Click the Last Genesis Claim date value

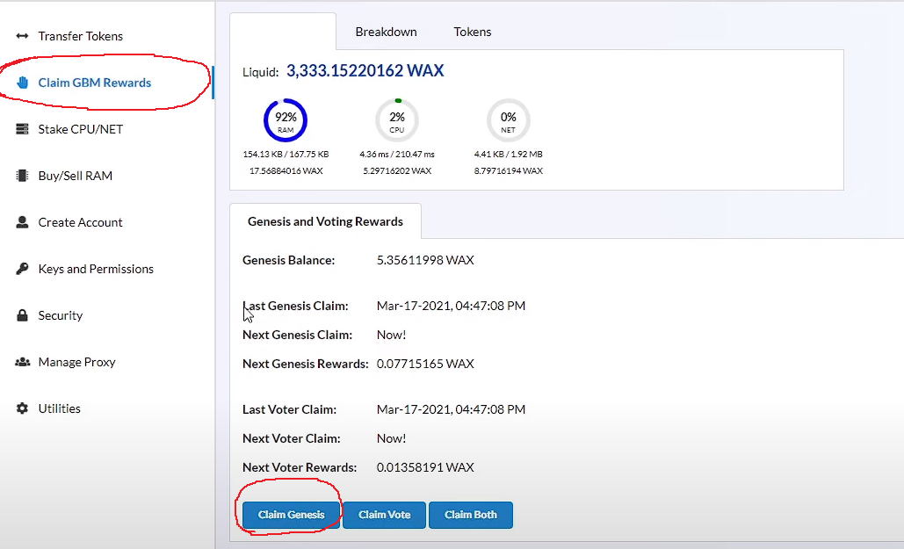pyautogui.click(x=451, y=306)
